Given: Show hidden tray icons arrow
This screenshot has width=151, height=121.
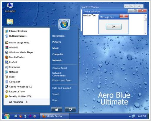Looking at the screenshot, I should [130, 116].
